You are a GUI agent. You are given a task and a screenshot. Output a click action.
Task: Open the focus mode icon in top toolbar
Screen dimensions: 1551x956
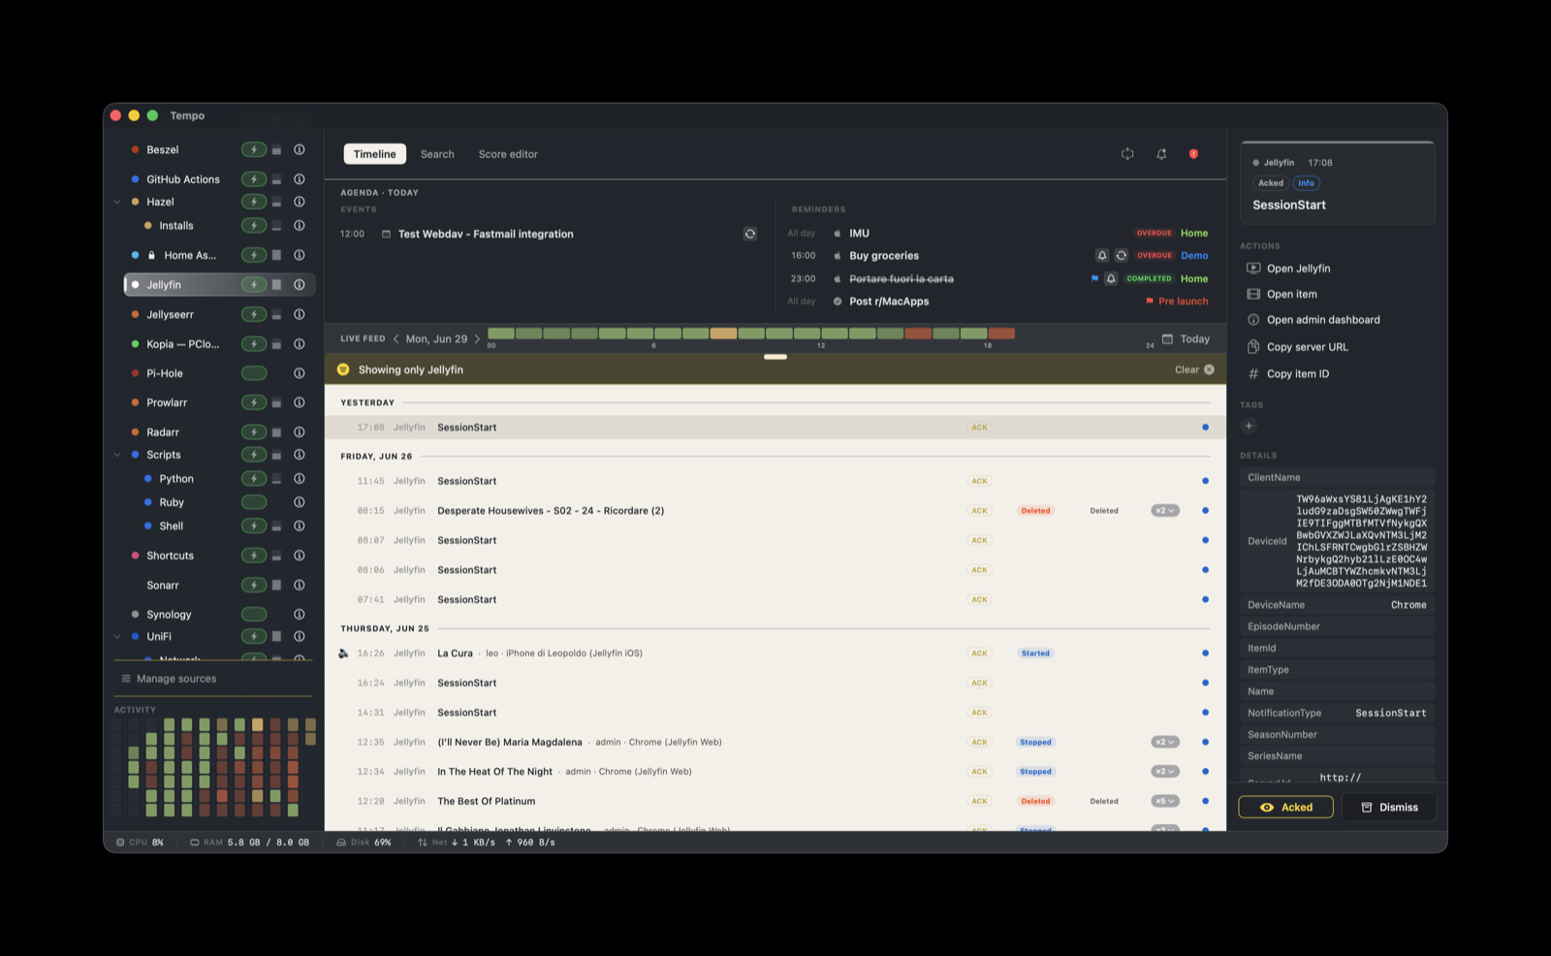(x=1127, y=154)
